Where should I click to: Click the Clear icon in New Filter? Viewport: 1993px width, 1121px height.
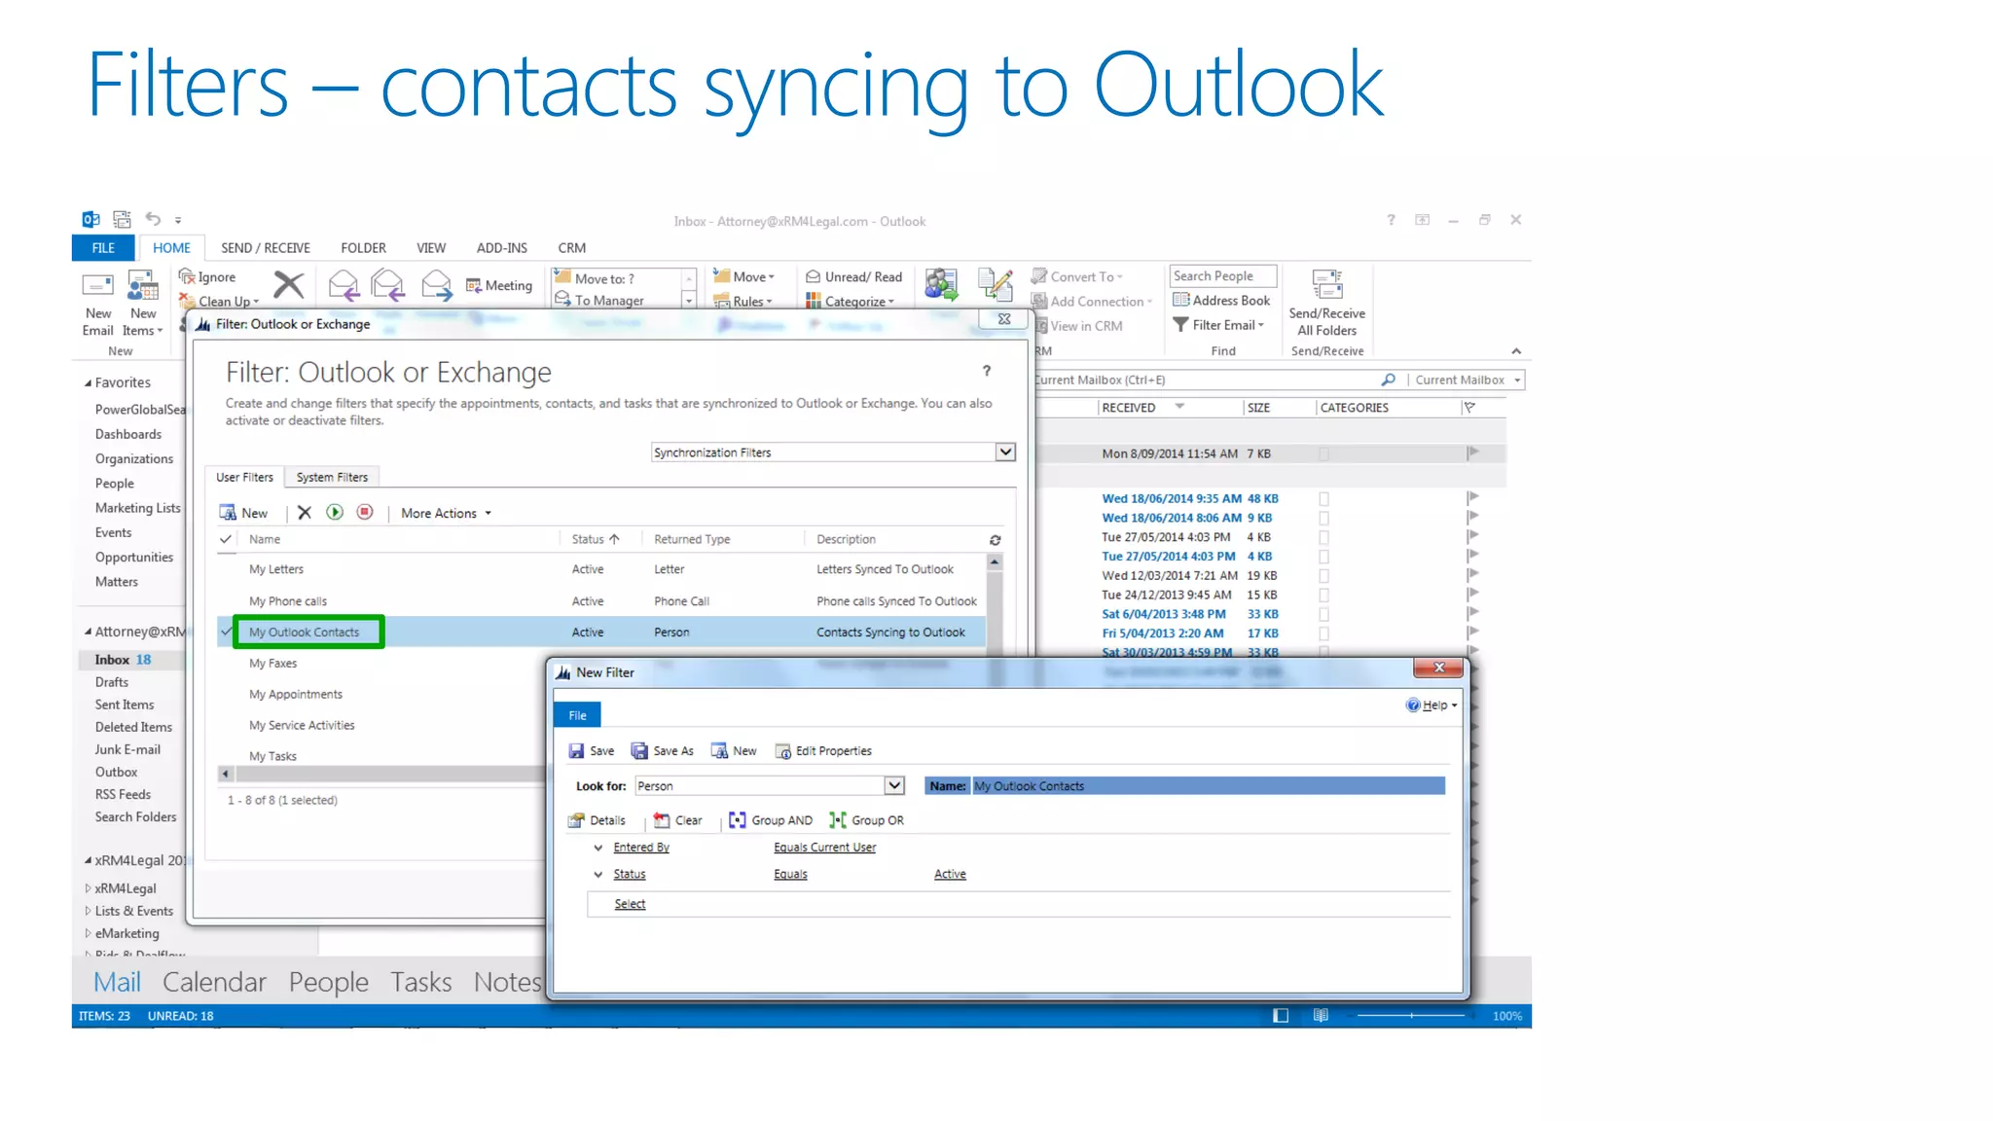(x=662, y=820)
